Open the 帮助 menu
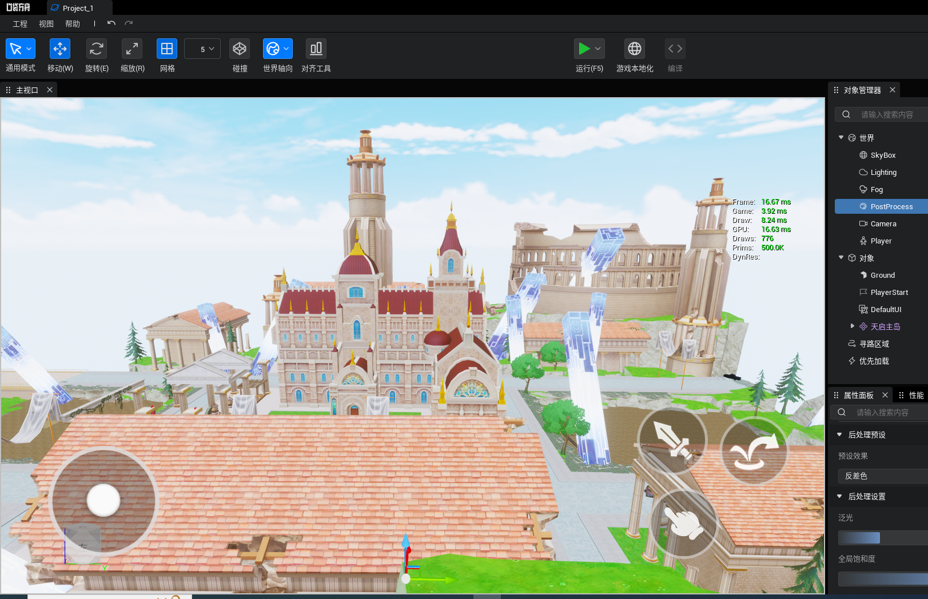Viewport: 928px width, 599px height. coord(73,24)
